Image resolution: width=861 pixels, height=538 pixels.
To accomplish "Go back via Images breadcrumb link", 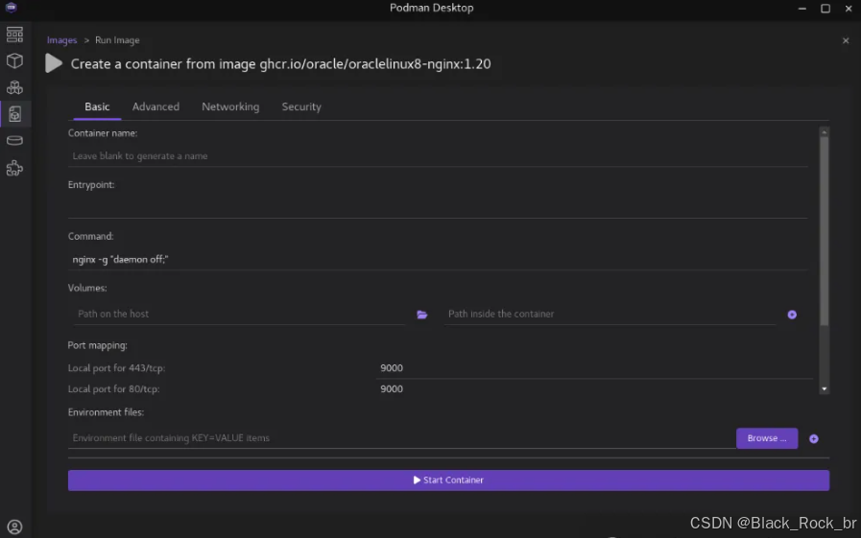I will (x=62, y=40).
